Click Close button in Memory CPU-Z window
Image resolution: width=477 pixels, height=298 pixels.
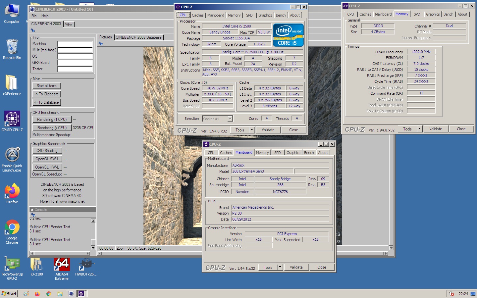(x=461, y=129)
